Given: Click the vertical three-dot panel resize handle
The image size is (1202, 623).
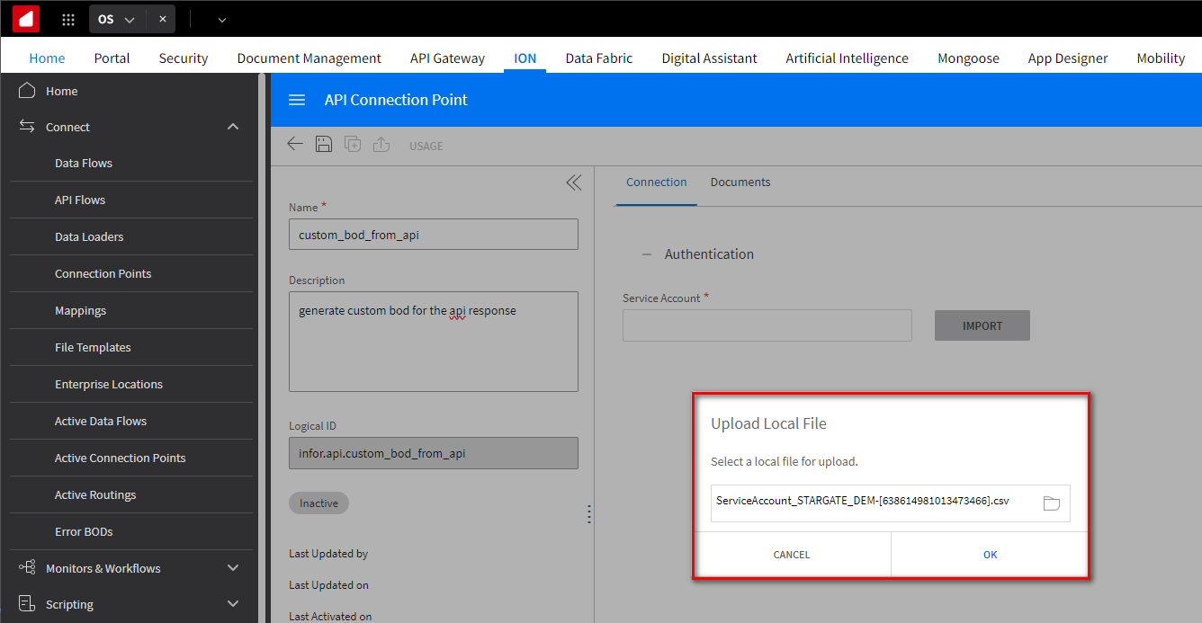Looking at the screenshot, I should tap(588, 513).
